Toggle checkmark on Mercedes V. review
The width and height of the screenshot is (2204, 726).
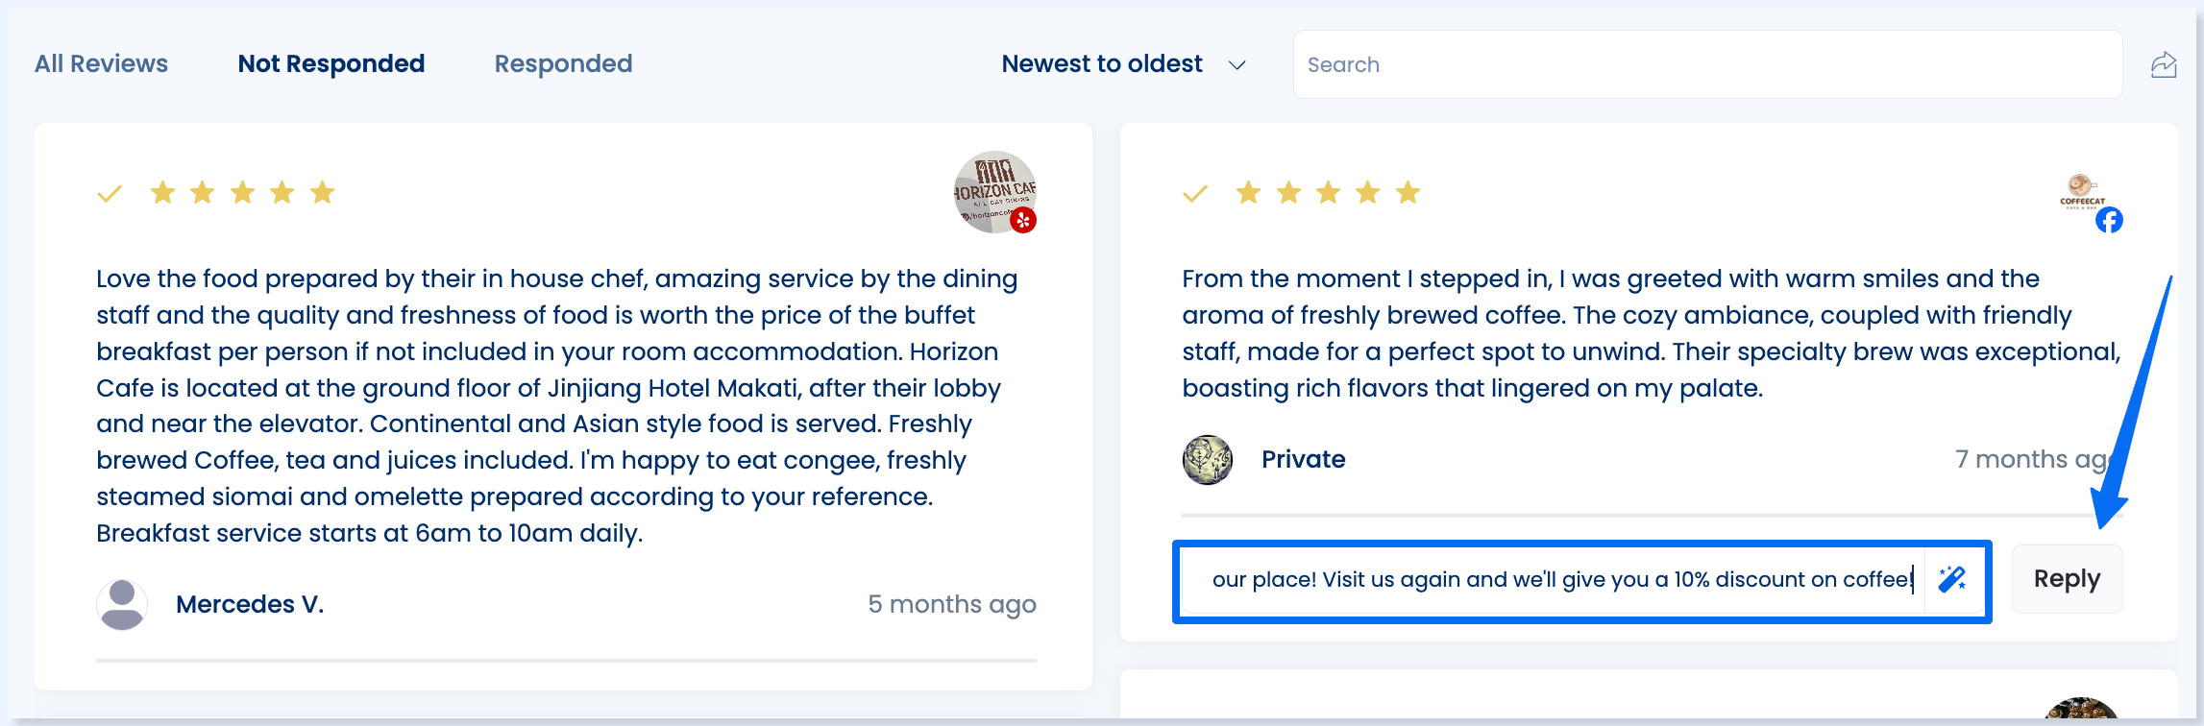(x=110, y=194)
